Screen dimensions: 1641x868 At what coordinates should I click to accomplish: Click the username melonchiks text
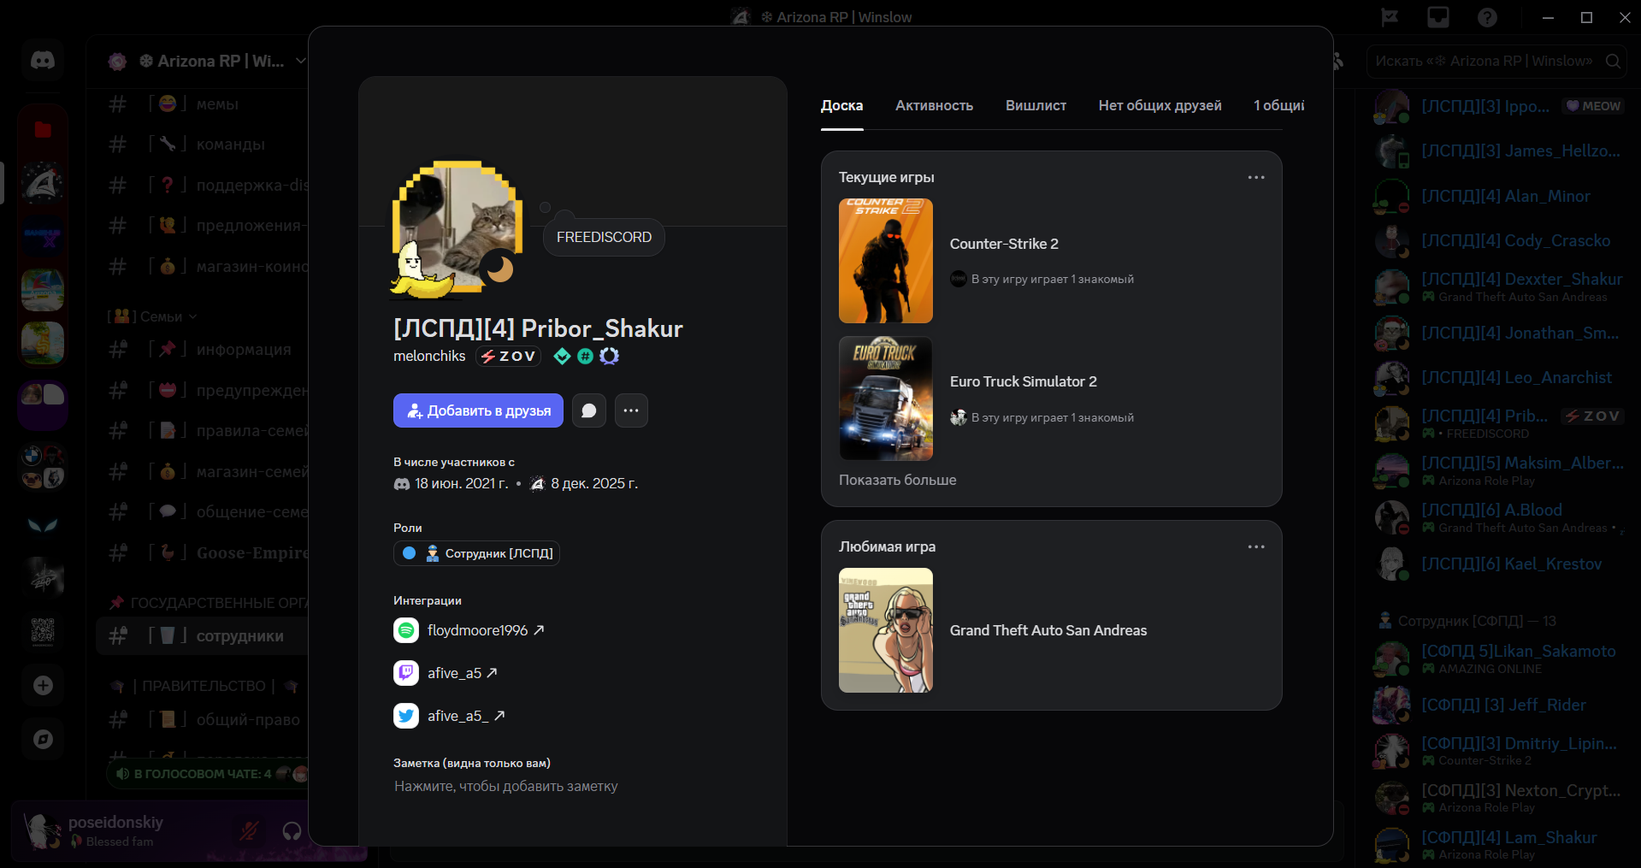pyautogui.click(x=429, y=356)
